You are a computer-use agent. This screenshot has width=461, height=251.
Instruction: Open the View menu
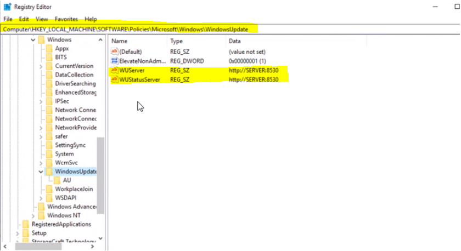42,19
